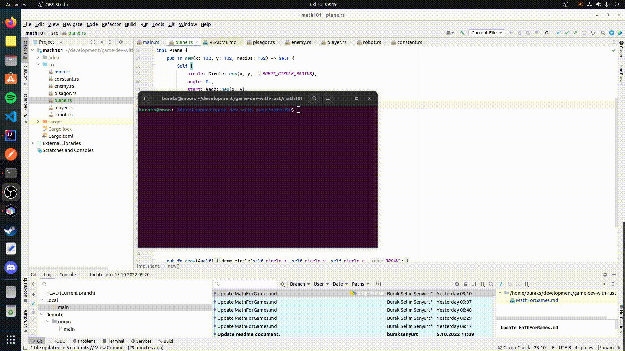Open the Project panel settings gear
Image resolution: width=625 pixels, height=351 pixels.
coord(120,42)
